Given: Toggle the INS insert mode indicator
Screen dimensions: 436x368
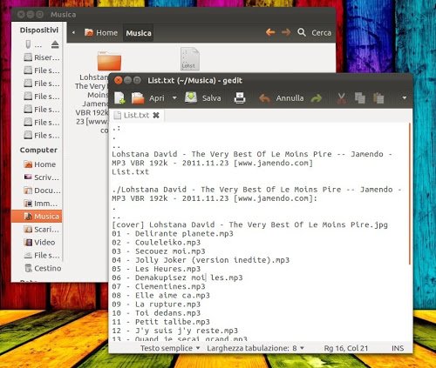Looking at the screenshot, I should pos(398,348).
